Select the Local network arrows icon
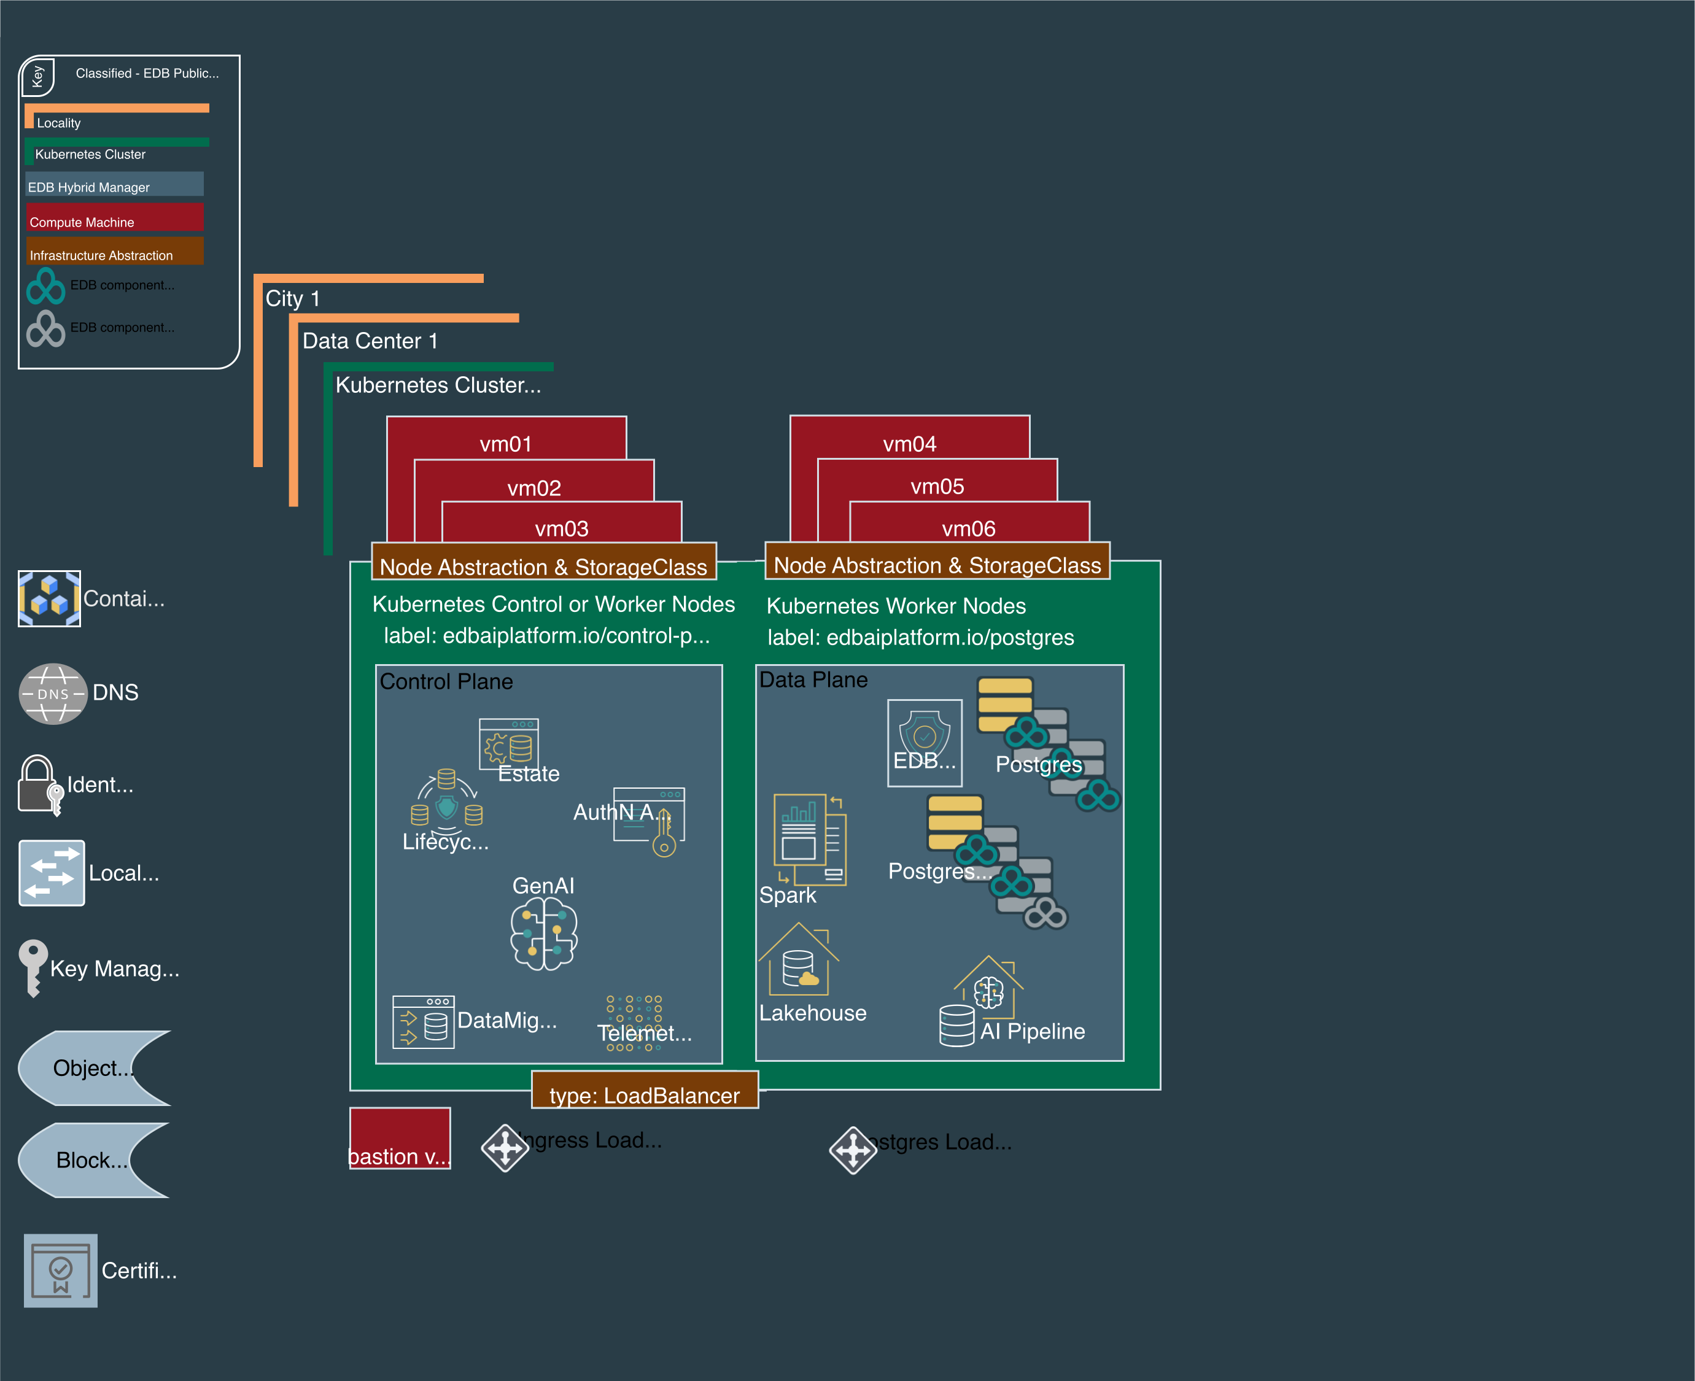This screenshot has height=1381, width=1695. tap(52, 873)
